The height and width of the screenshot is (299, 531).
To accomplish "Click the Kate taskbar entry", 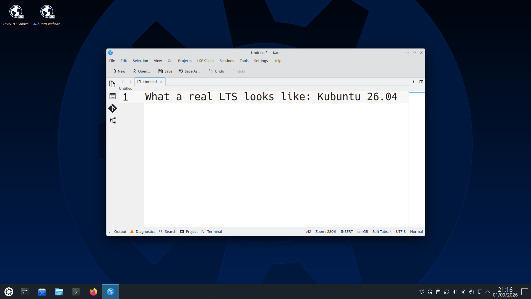I will pos(111,292).
